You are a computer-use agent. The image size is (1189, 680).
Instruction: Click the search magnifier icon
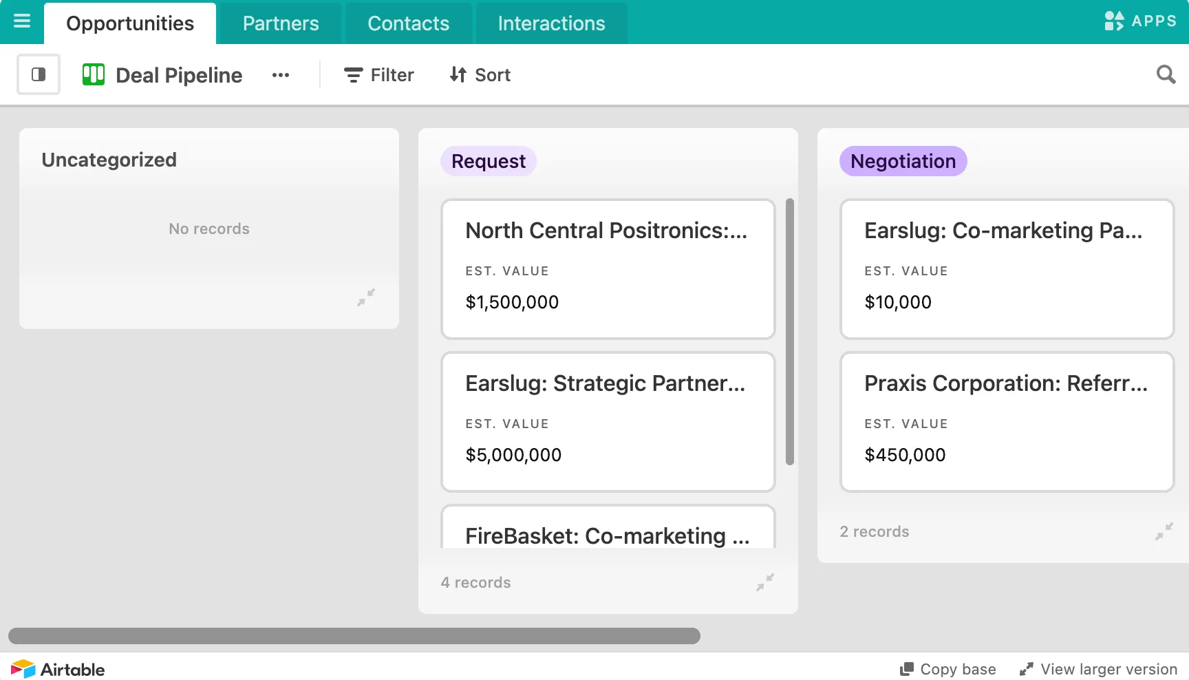1166,74
